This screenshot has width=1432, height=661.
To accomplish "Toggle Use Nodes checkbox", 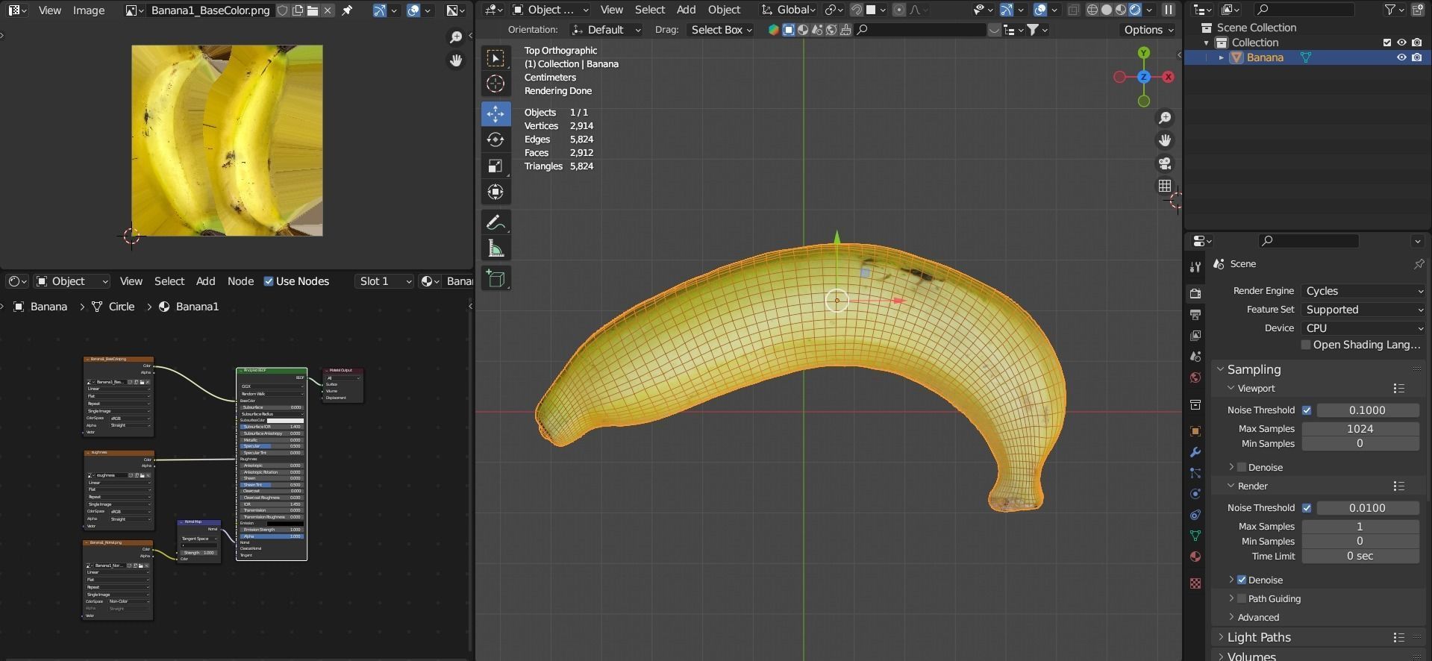I will pyautogui.click(x=269, y=281).
